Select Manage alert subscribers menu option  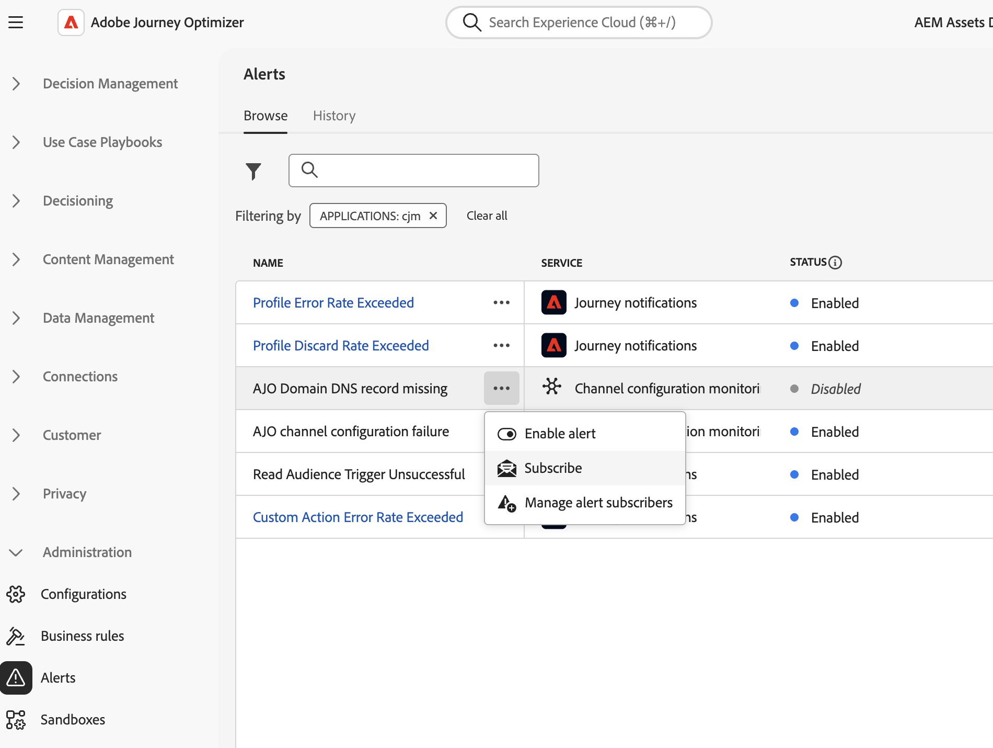[x=598, y=503]
